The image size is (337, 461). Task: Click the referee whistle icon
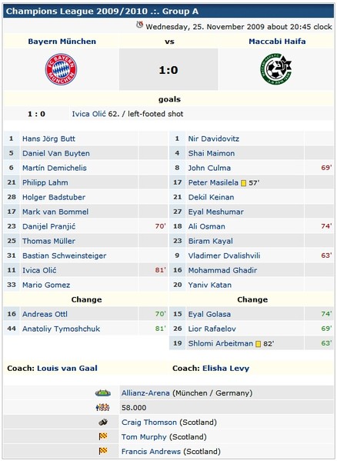coord(103,423)
